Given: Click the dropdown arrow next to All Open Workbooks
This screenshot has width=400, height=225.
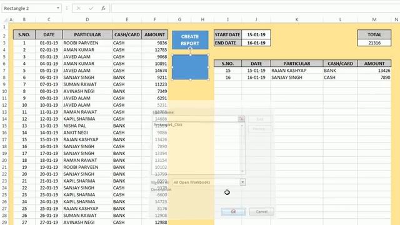Looking at the screenshot, I should click(242, 182).
